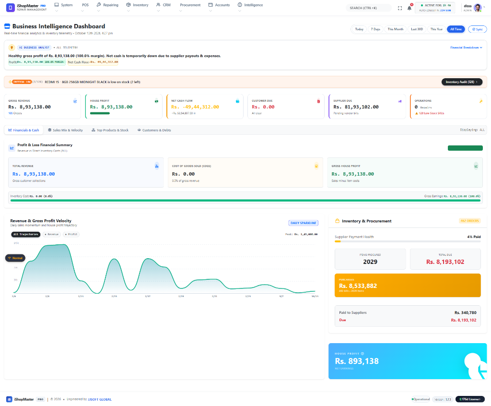The height and width of the screenshot is (406, 491).
Task: Expand chevron under POS menu
Action: [x=82, y=11]
